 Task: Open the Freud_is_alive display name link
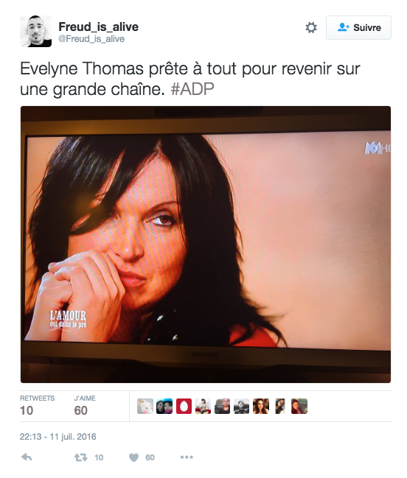coord(98,27)
